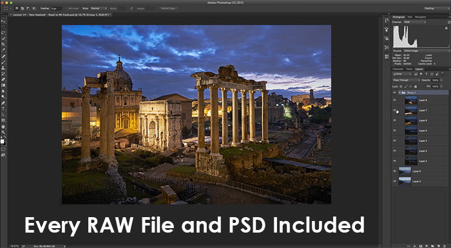Select the Lasso tool

coord(3,33)
